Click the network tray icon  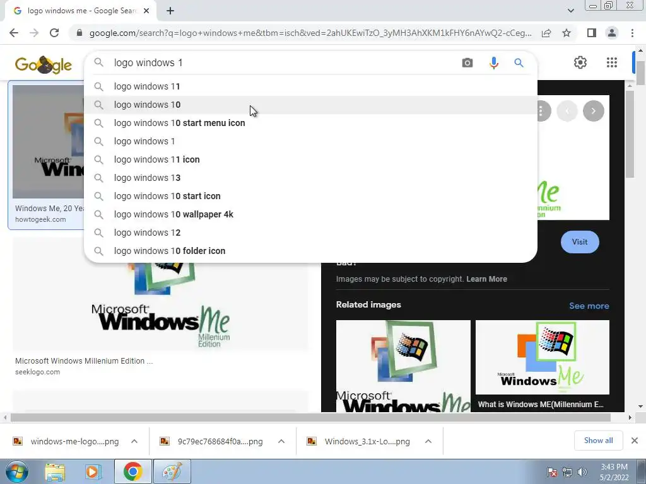[x=567, y=472]
